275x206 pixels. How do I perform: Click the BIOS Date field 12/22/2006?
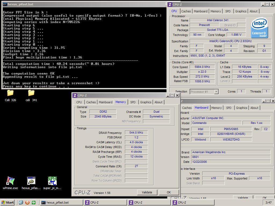pos(231,162)
